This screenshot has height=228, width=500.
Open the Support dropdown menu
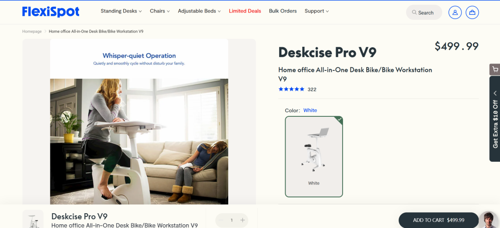pyautogui.click(x=317, y=11)
